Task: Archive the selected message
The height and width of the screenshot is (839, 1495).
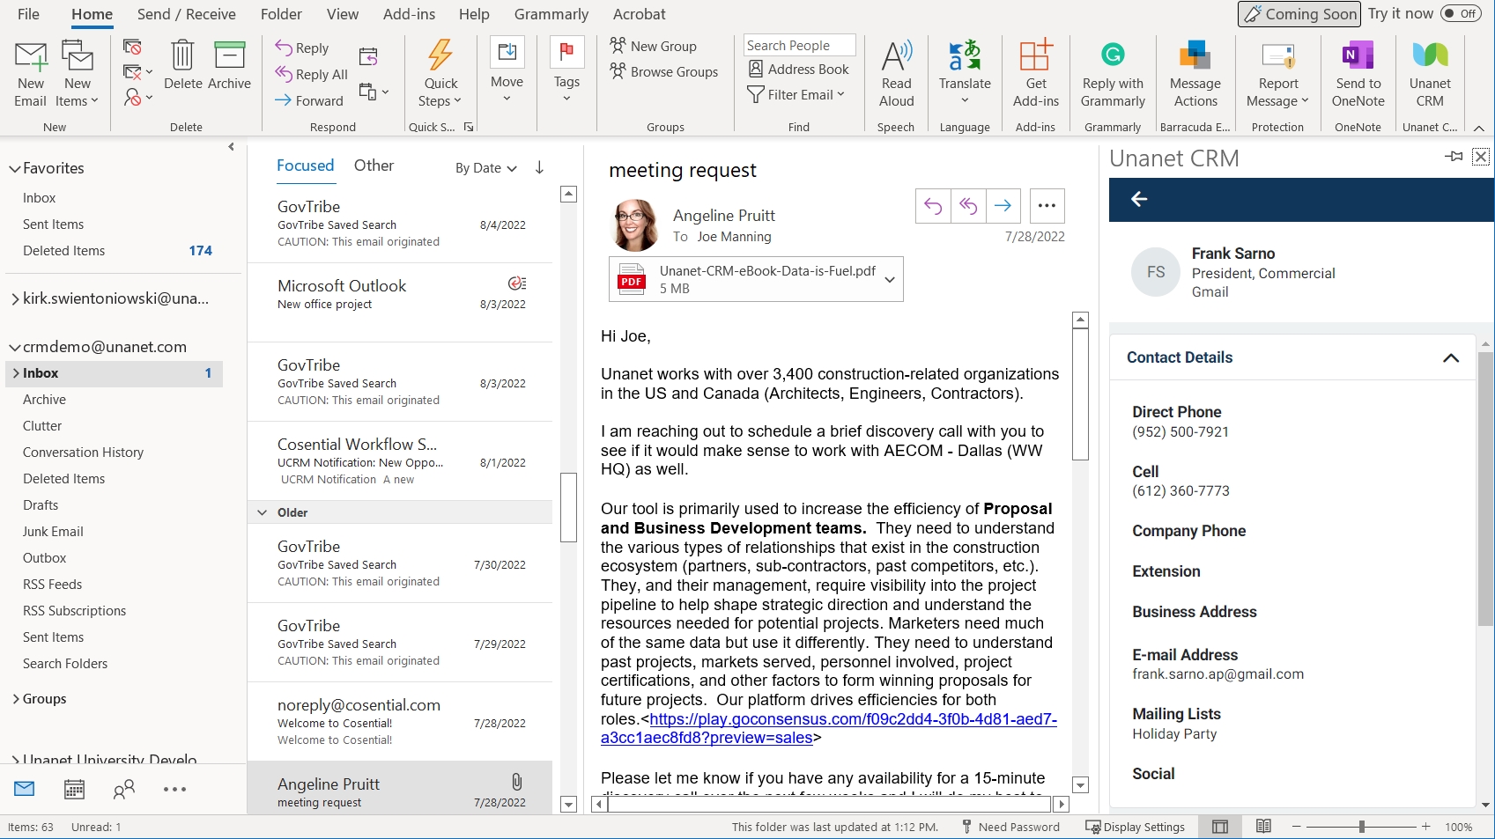Action: [x=230, y=65]
